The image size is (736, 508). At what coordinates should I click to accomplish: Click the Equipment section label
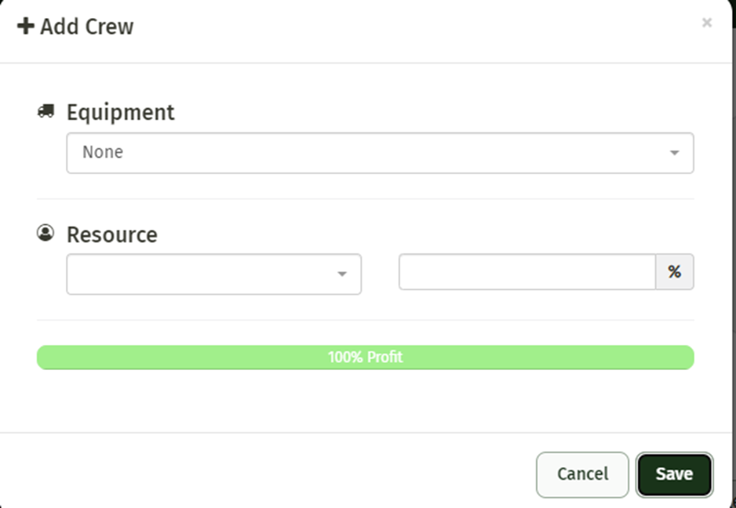click(x=120, y=112)
